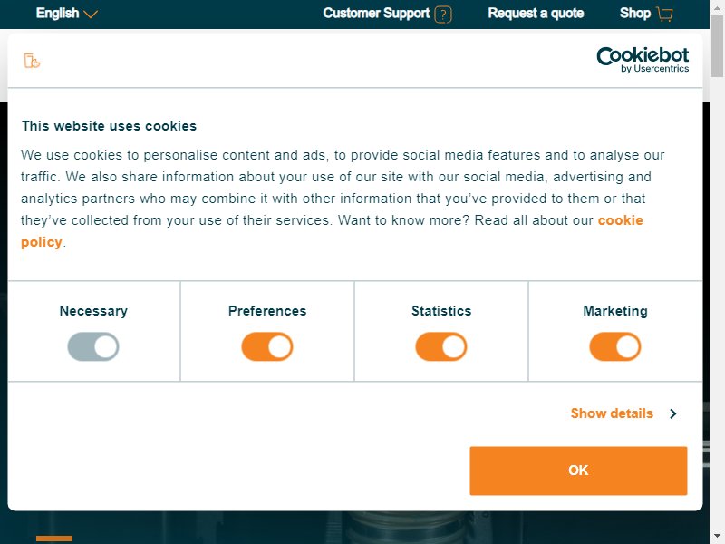Click the Customer Support question mark icon
Viewport: 725px width, 544px height.
(443, 14)
